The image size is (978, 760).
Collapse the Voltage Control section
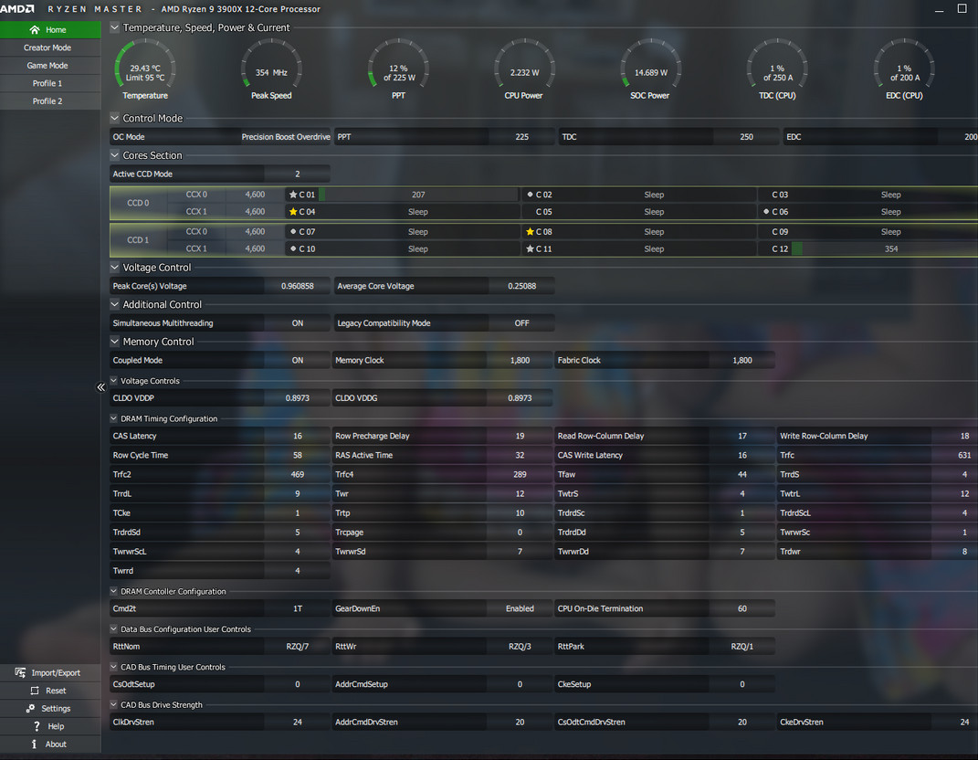tap(115, 267)
